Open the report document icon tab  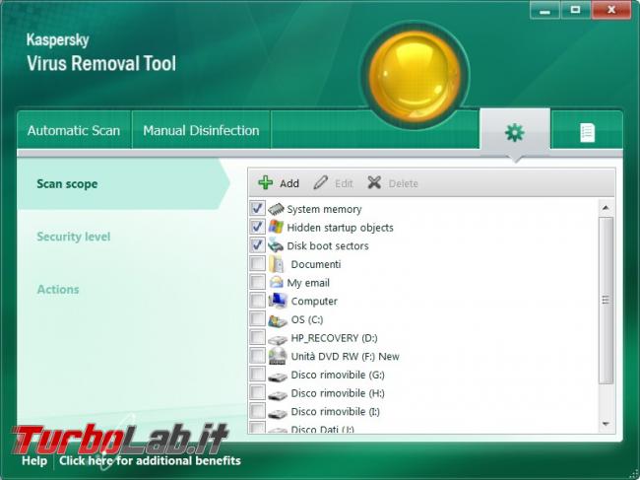587,133
